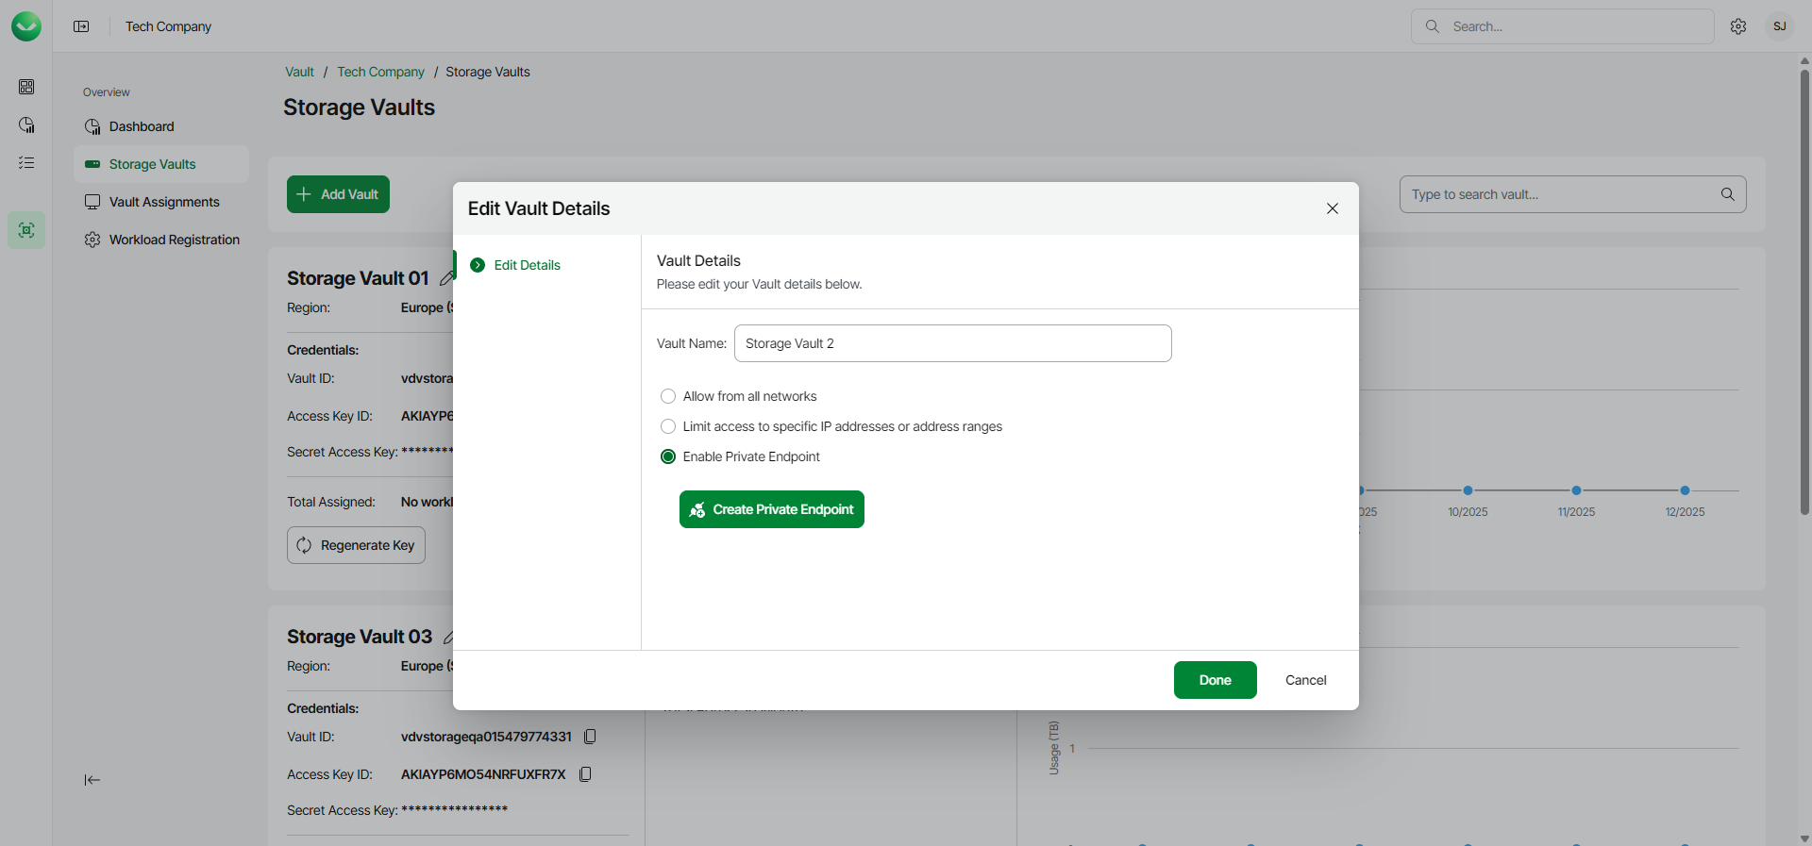Open Vault Assignments in the sidebar
This screenshot has width=1812, height=846.
(x=164, y=202)
